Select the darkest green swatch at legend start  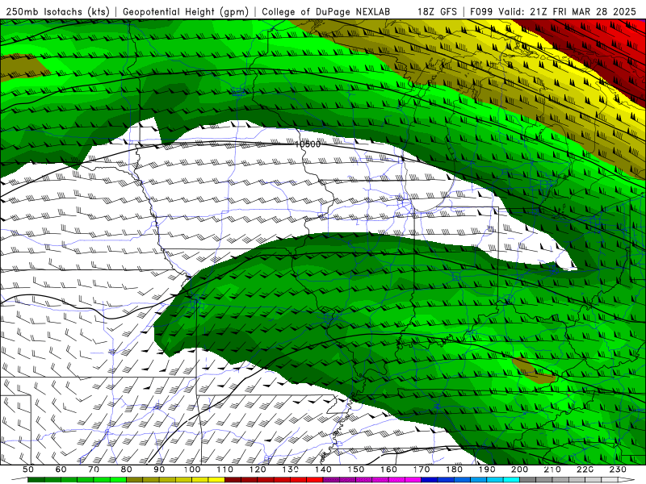[36, 479]
